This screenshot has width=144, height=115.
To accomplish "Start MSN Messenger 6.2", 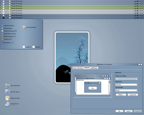I will 9,37.
